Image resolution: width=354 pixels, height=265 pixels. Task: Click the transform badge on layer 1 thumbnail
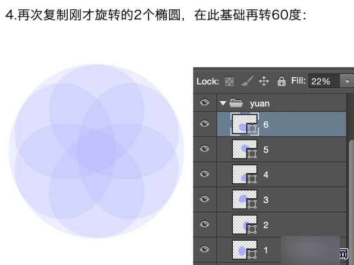pos(251,254)
